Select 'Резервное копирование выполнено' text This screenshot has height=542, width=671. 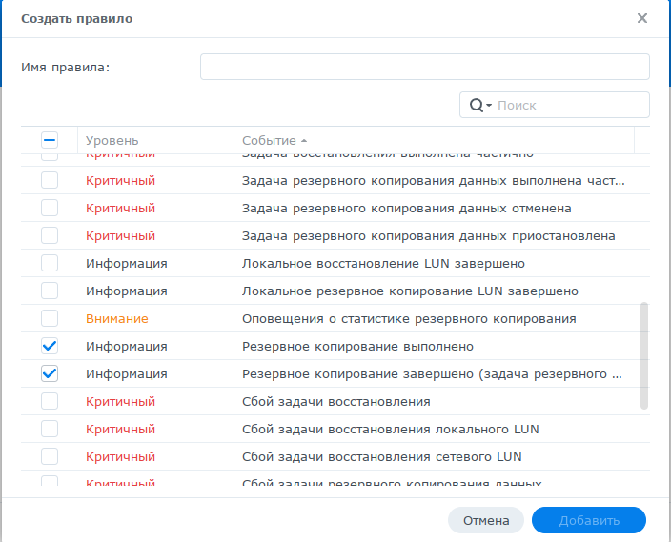tap(357, 347)
